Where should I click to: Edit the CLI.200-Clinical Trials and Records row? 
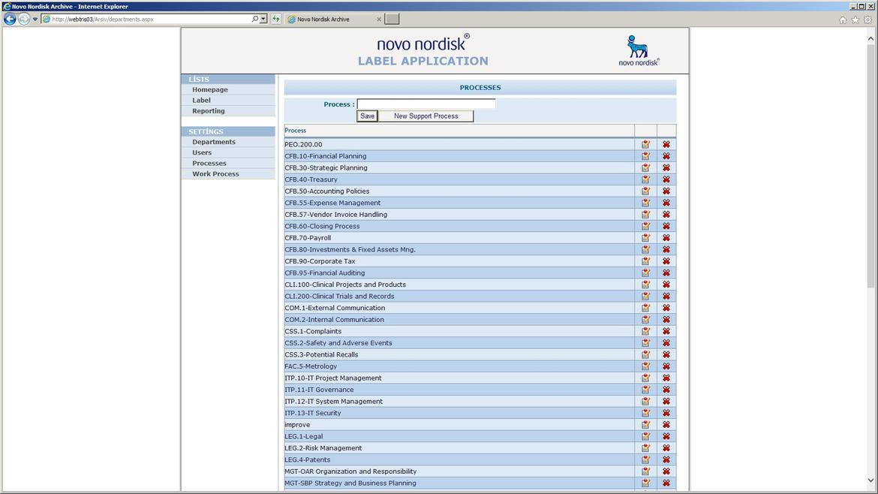tap(645, 297)
